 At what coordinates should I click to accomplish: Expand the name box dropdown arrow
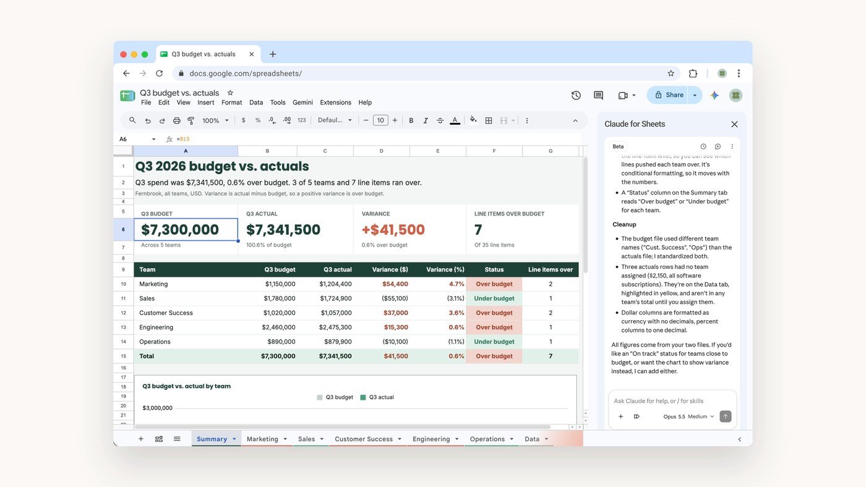[154, 139]
